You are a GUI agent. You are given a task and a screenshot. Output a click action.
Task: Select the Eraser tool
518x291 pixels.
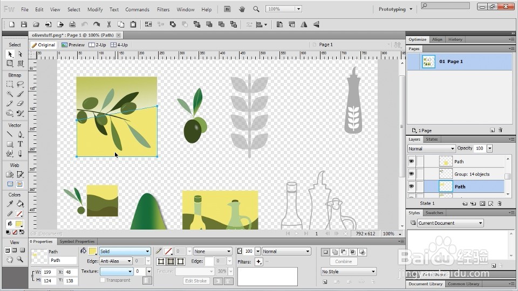(x=20, y=103)
